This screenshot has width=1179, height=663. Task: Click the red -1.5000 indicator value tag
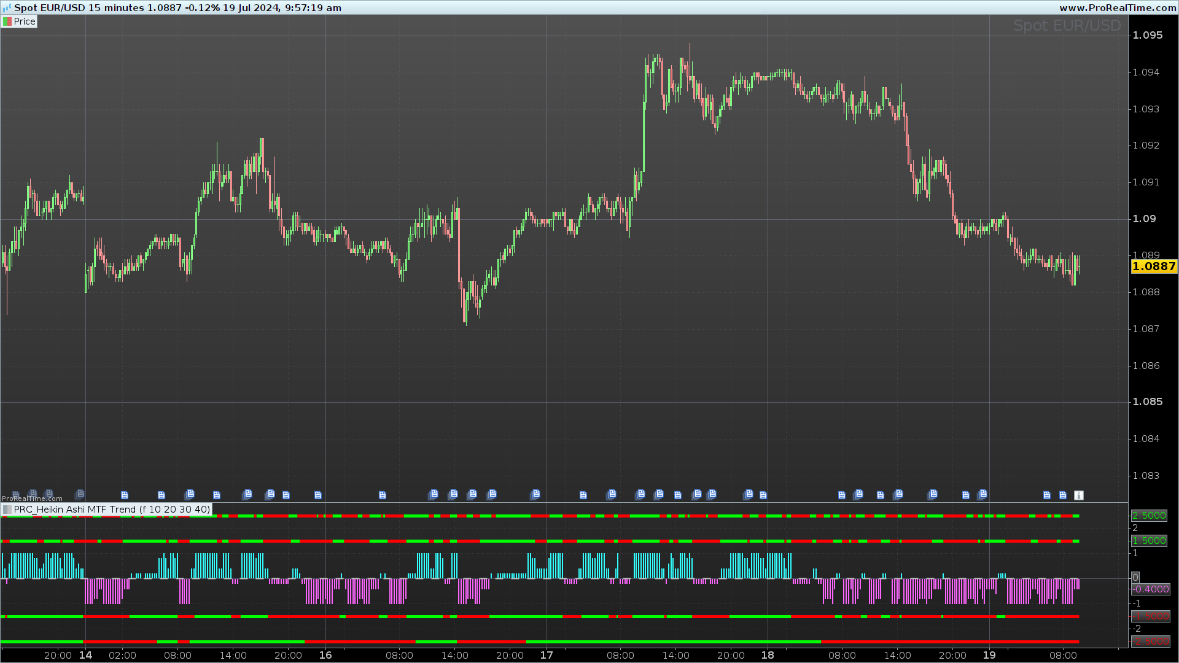click(1150, 616)
